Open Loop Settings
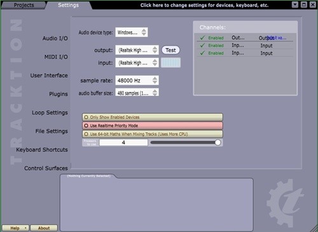Image resolution: width=318 pixels, height=232 pixels. click(50, 113)
